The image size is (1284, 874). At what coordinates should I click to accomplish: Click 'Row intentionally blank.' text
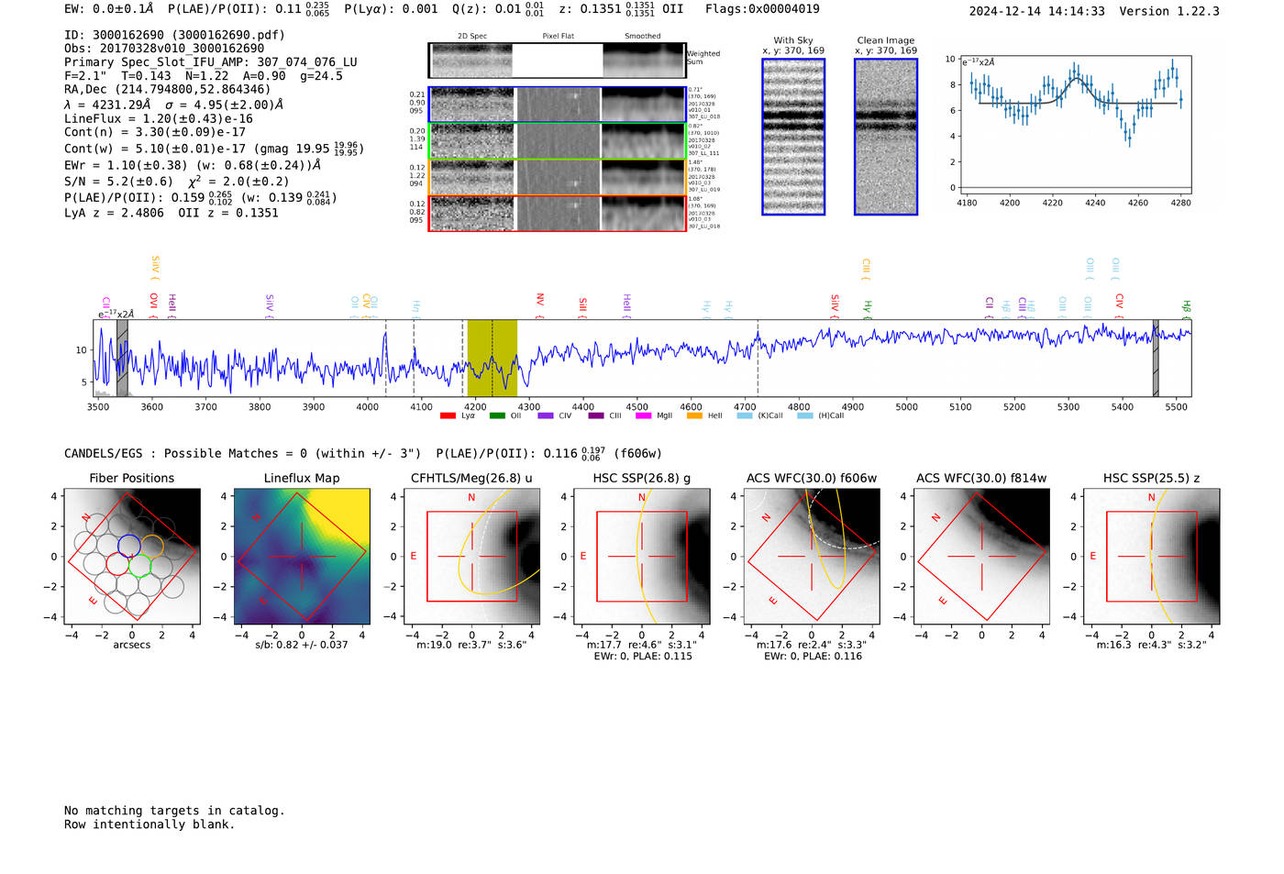coord(149,824)
